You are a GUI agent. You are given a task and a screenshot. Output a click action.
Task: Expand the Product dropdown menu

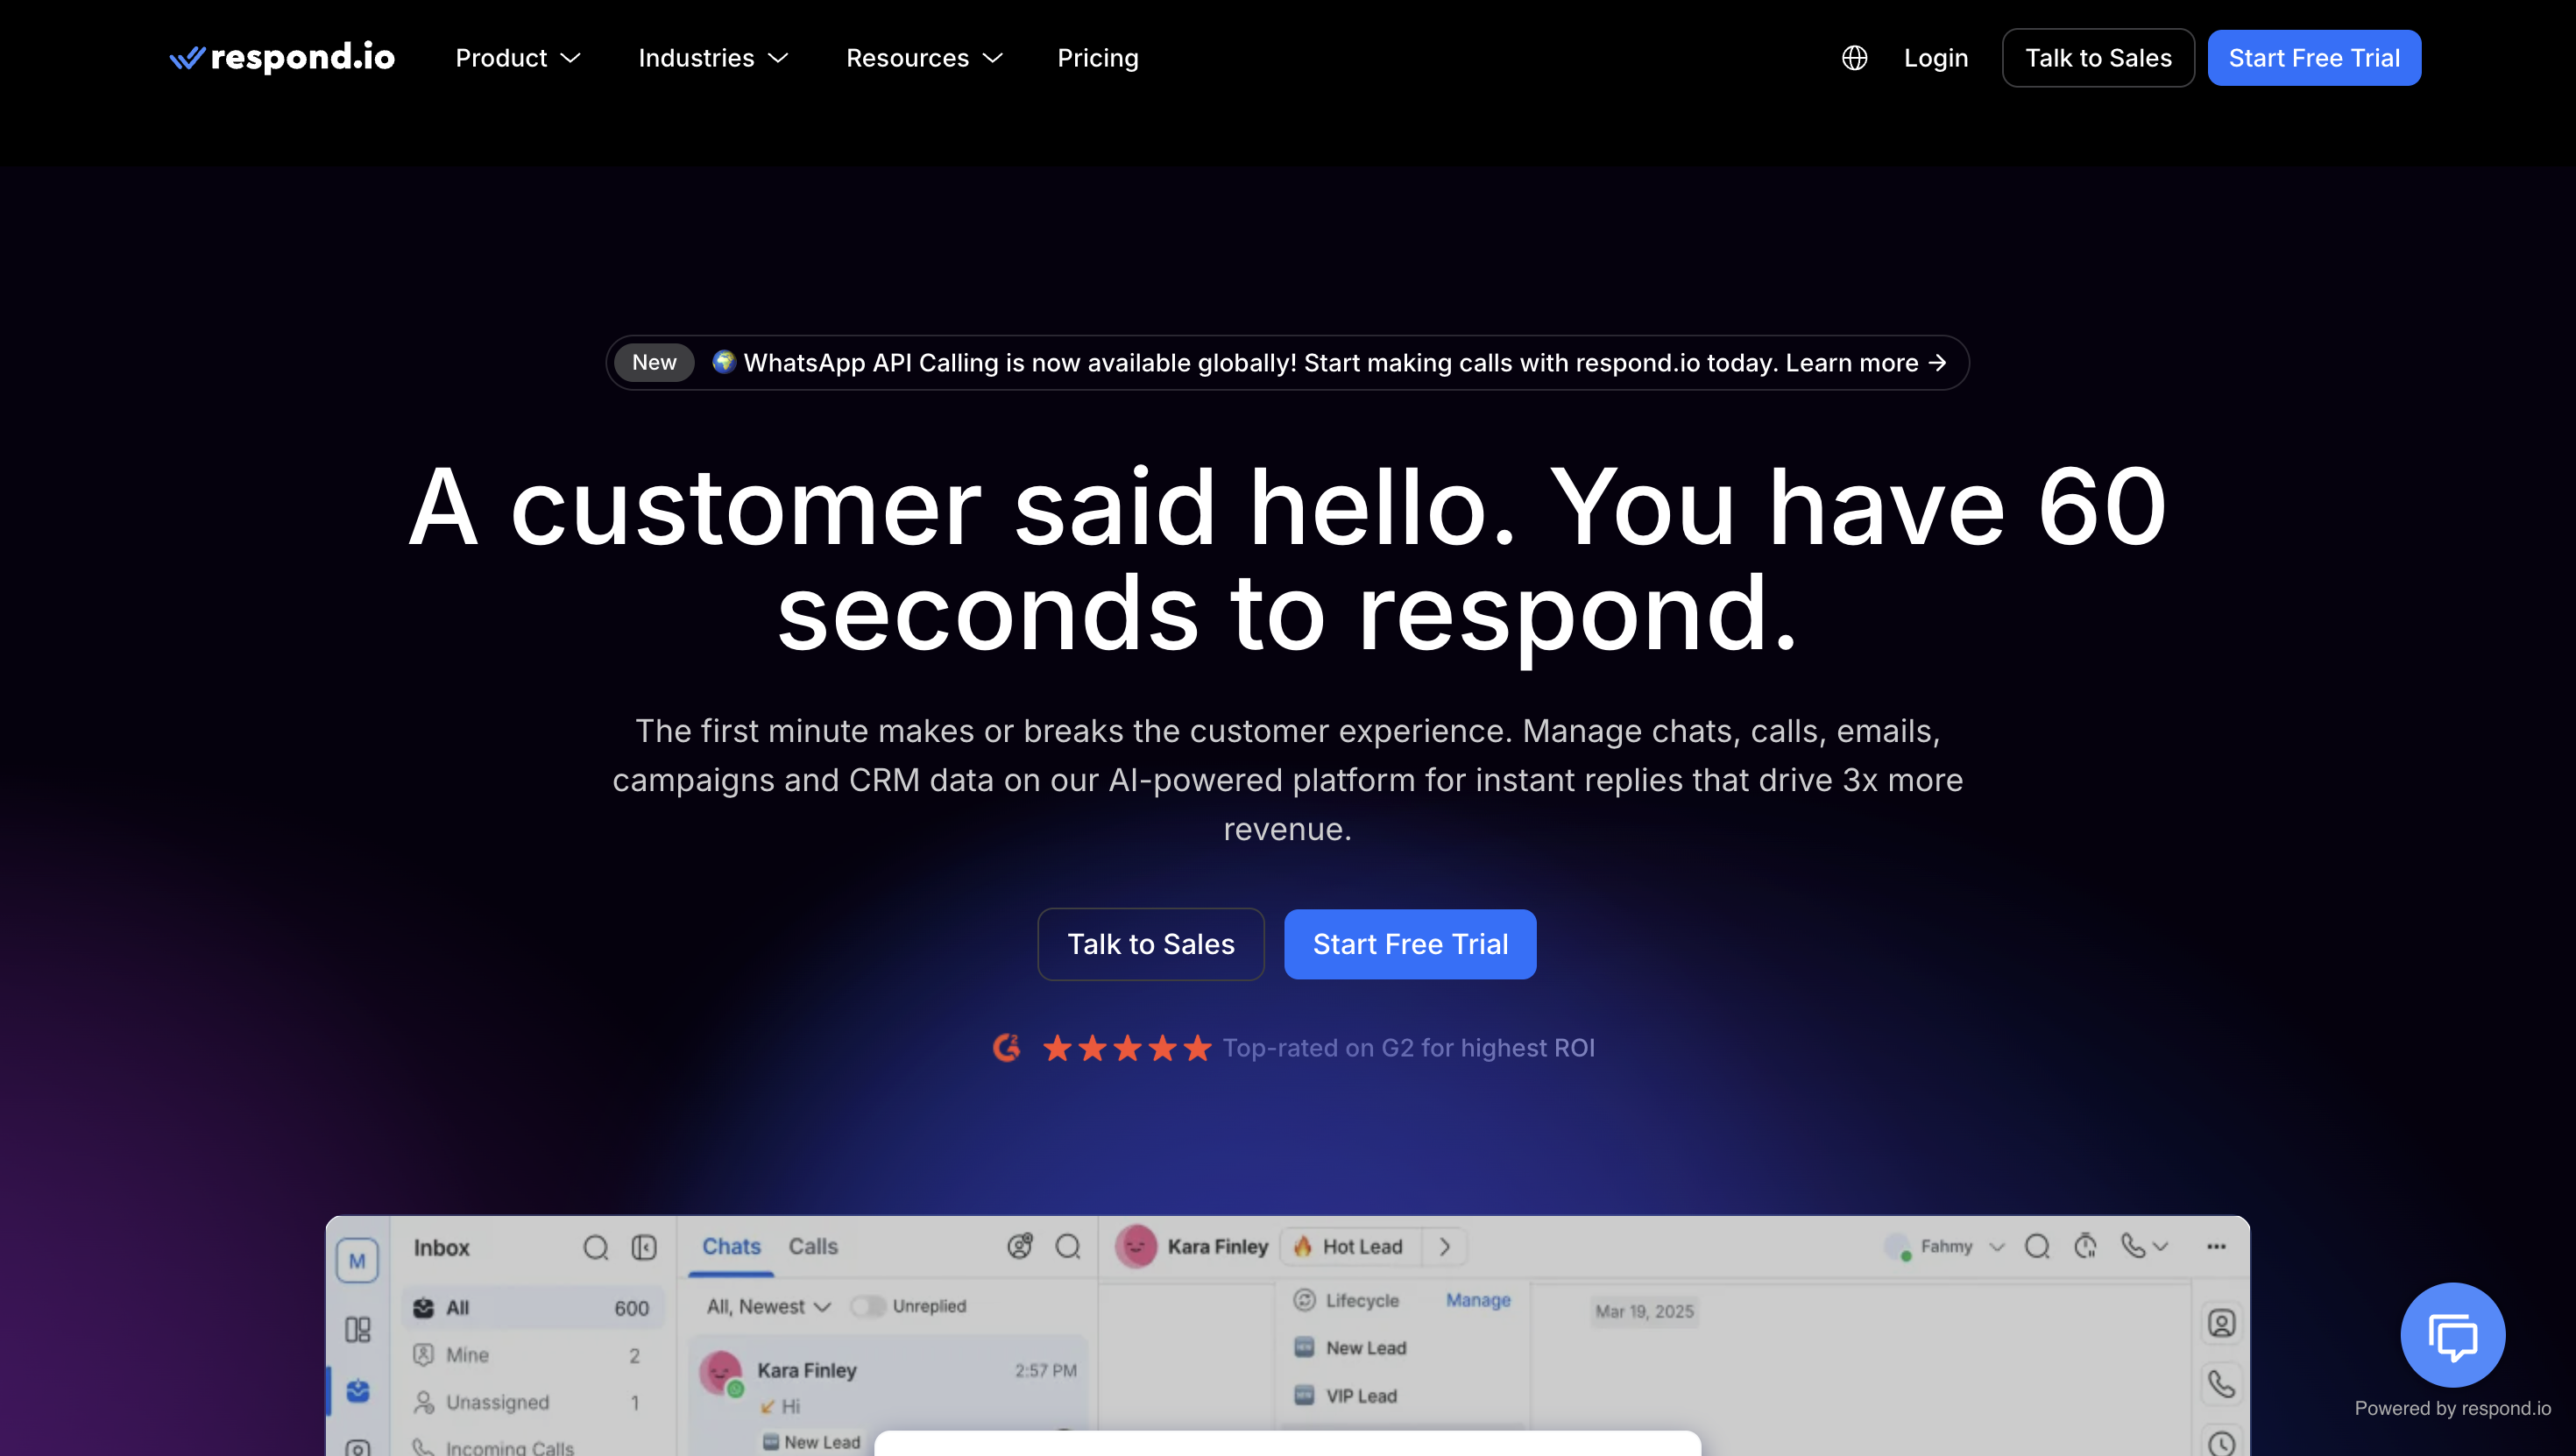pyautogui.click(x=517, y=58)
